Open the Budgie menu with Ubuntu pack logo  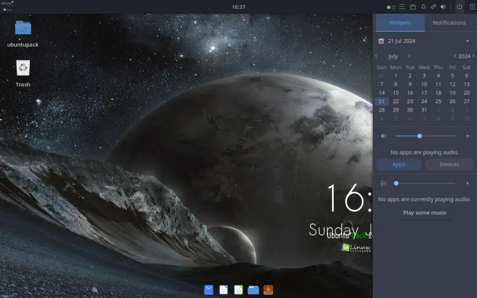click(x=7, y=6)
